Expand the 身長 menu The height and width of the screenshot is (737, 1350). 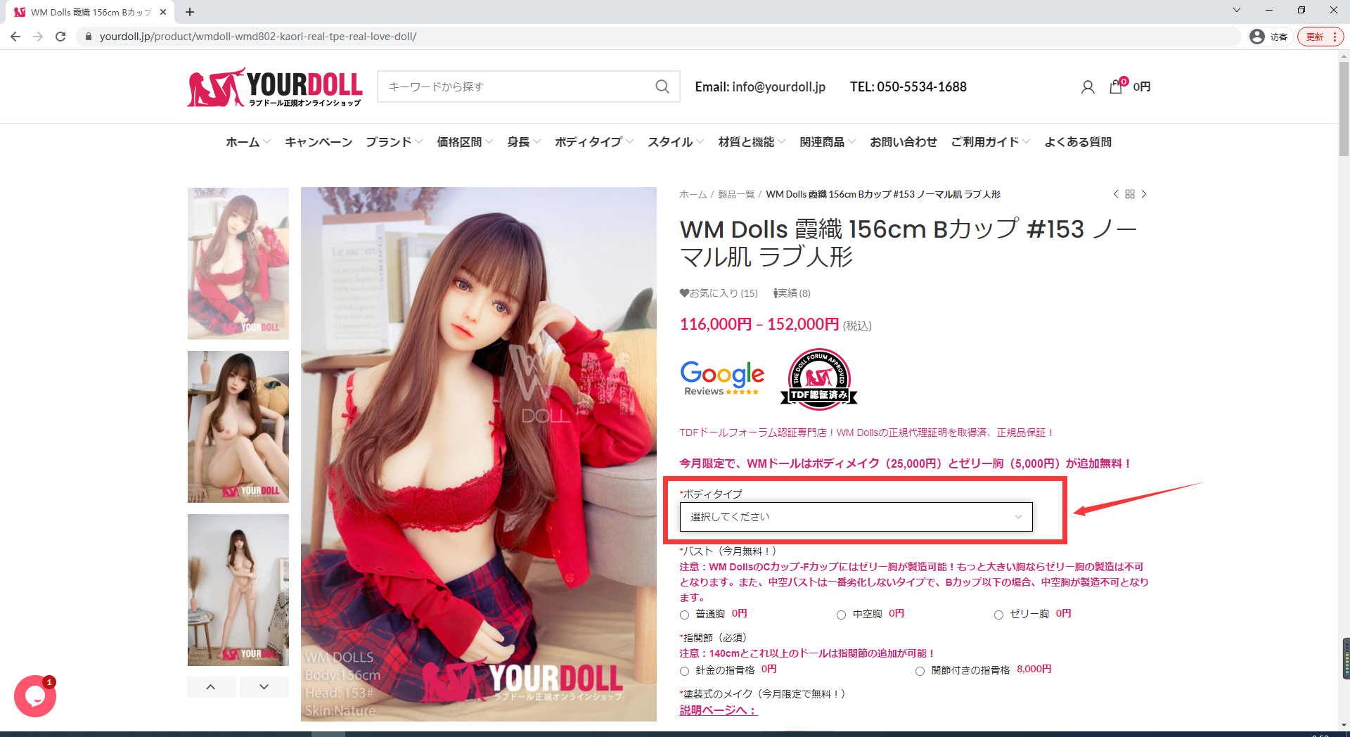coord(524,142)
